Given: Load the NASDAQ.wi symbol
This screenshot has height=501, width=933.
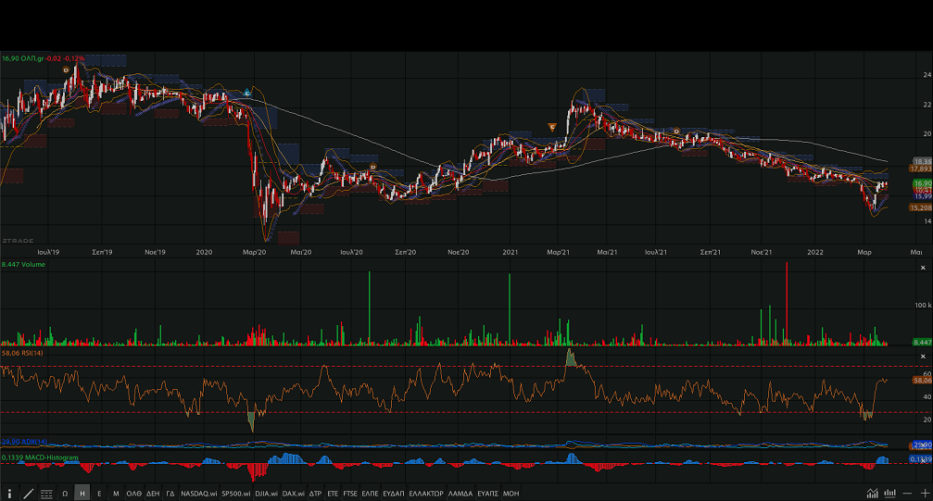Looking at the screenshot, I should 198,494.
